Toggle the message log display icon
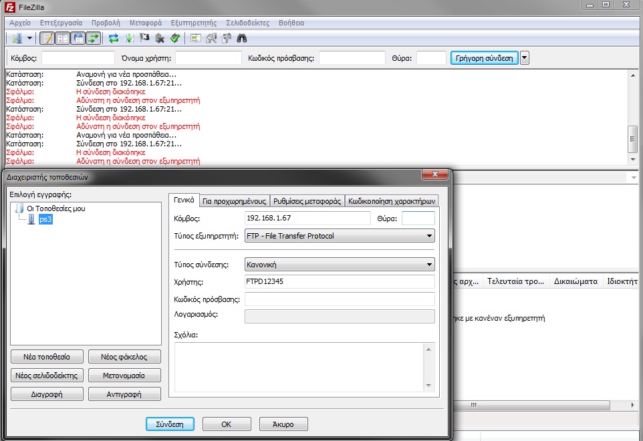The height and width of the screenshot is (441, 643). pyautogui.click(x=47, y=39)
